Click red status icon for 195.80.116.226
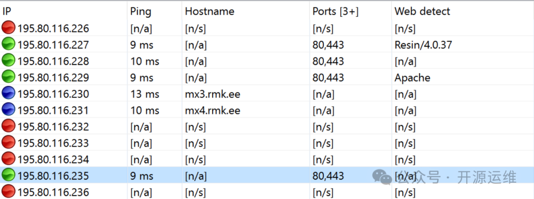 point(9,29)
